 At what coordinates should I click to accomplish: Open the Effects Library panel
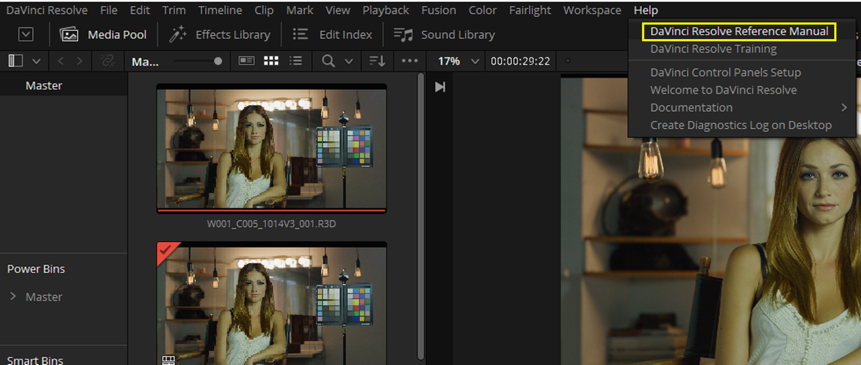(219, 34)
